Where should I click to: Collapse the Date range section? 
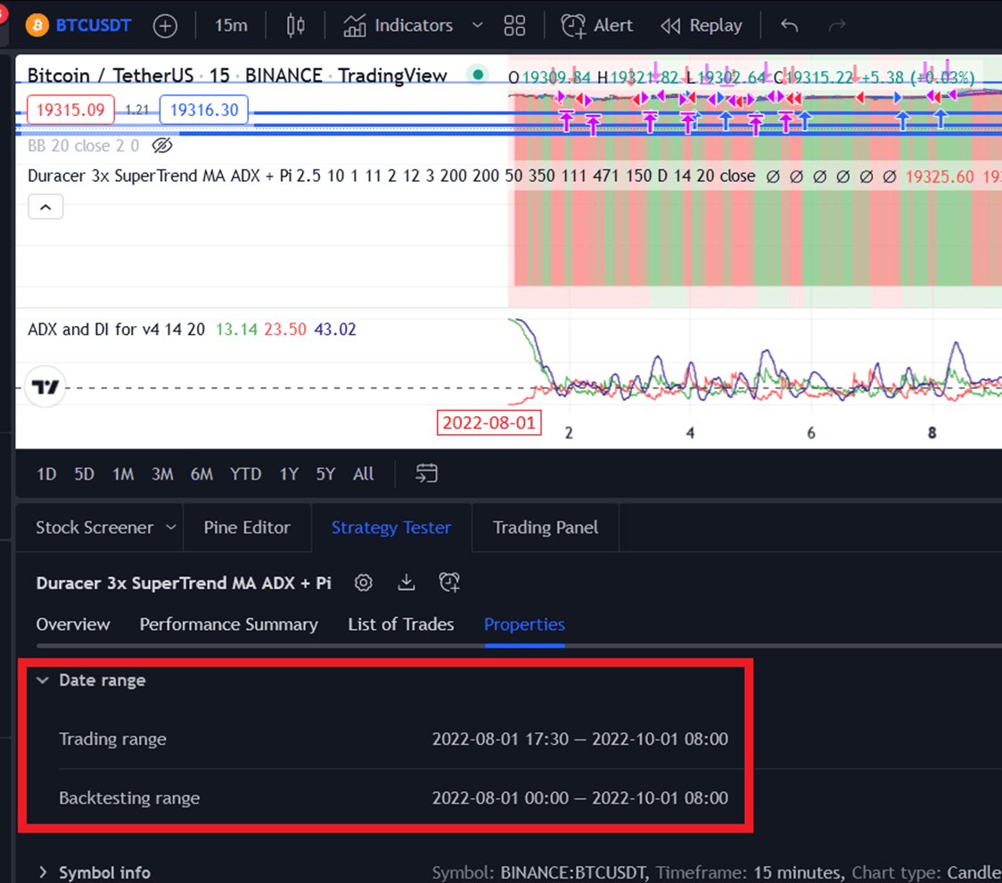pos(42,680)
